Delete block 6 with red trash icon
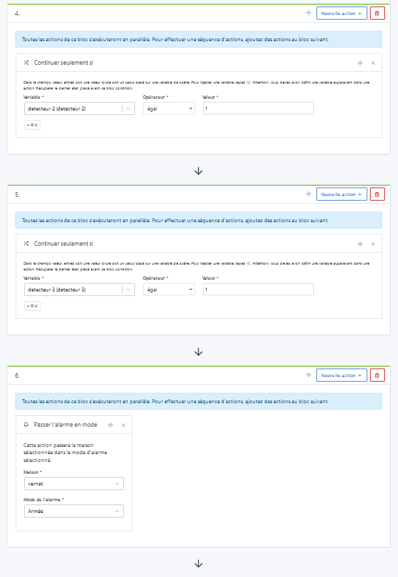 [x=377, y=375]
